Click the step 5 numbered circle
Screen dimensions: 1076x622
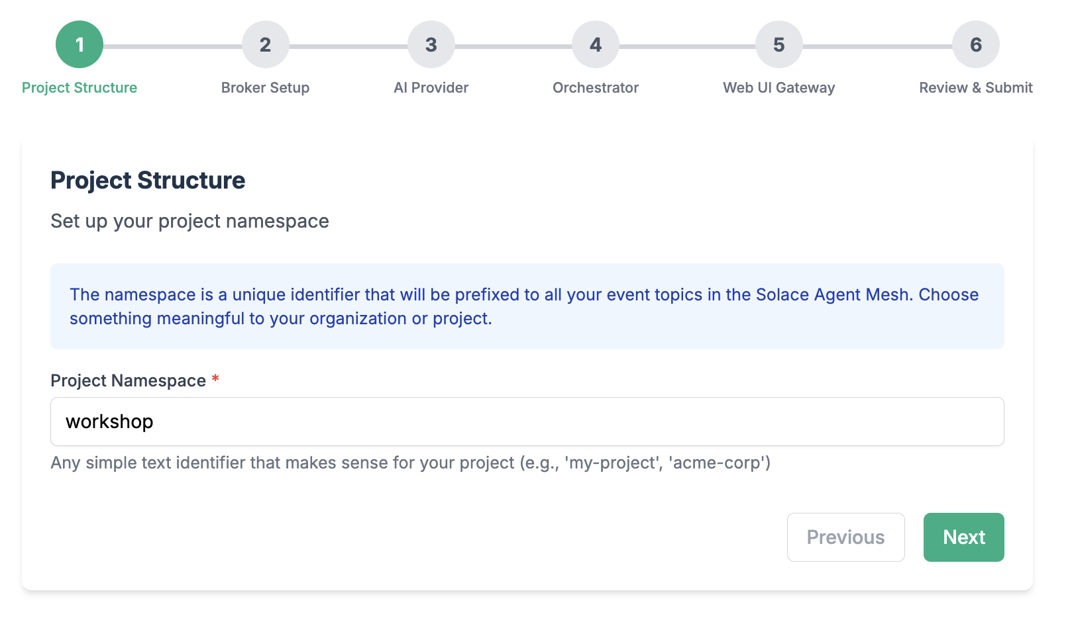coord(779,44)
